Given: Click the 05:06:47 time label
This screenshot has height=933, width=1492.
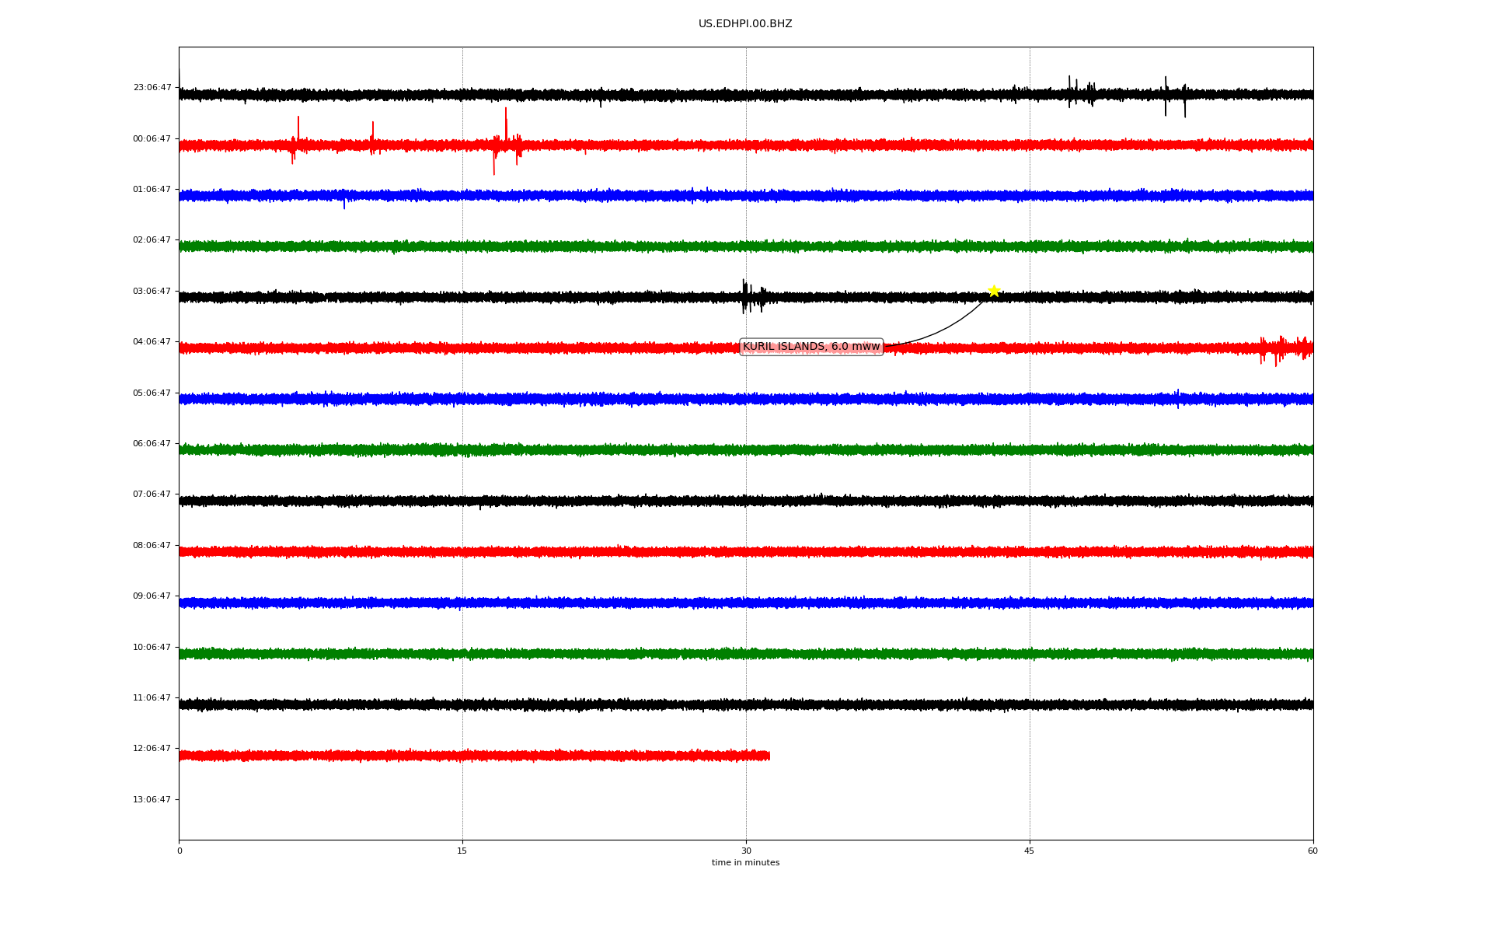Looking at the screenshot, I should click(152, 393).
